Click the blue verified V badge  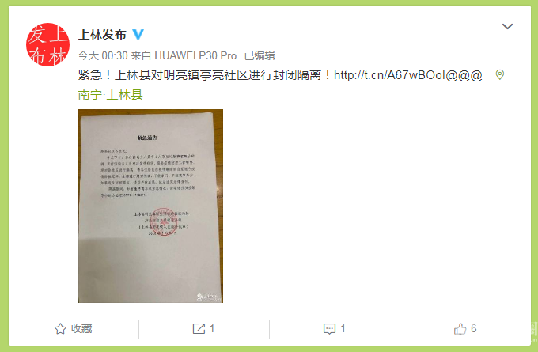(138, 34)
